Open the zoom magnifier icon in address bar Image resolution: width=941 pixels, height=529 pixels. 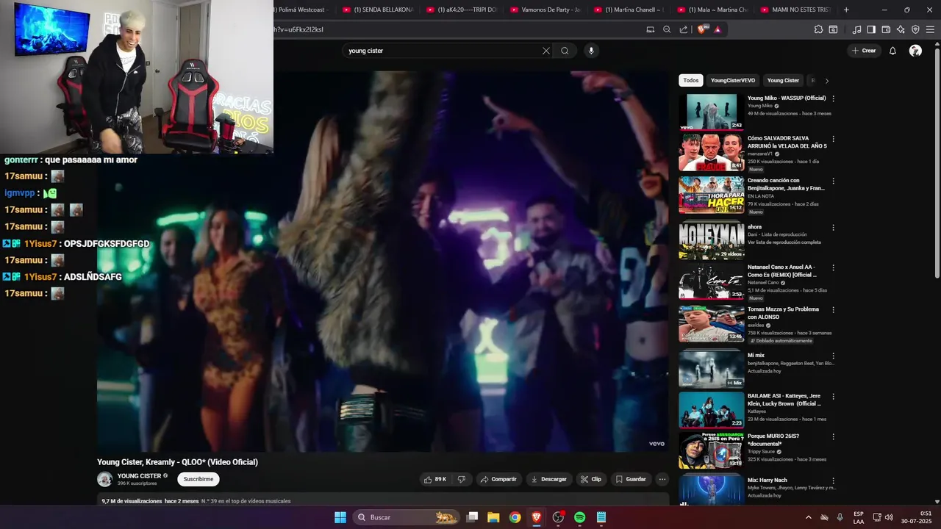pyautogui.click(x=667, y=29)
